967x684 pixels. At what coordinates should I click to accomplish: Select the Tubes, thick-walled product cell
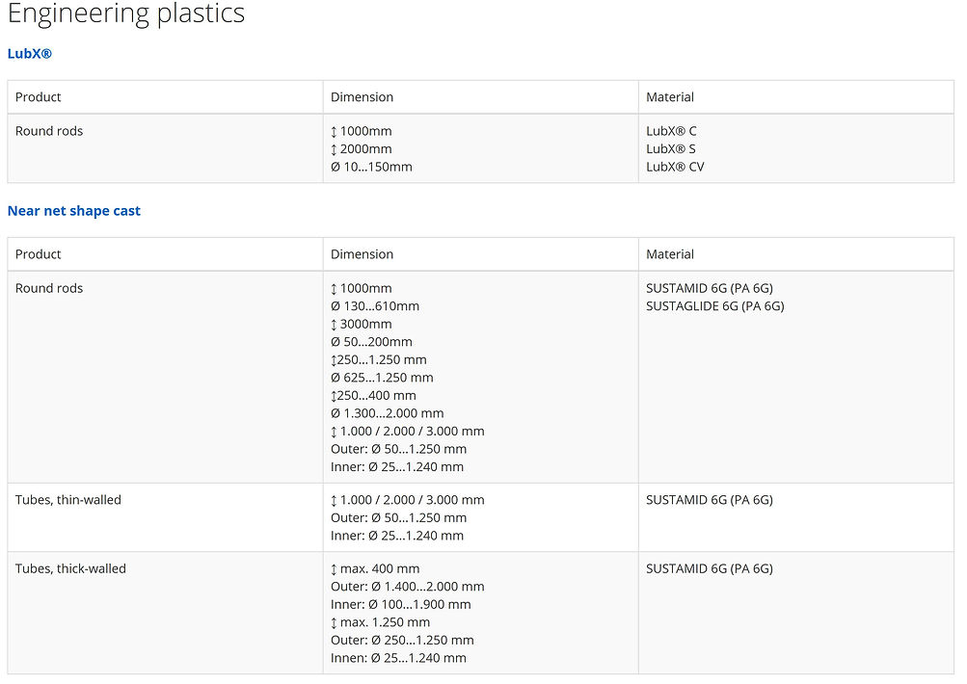70,568
